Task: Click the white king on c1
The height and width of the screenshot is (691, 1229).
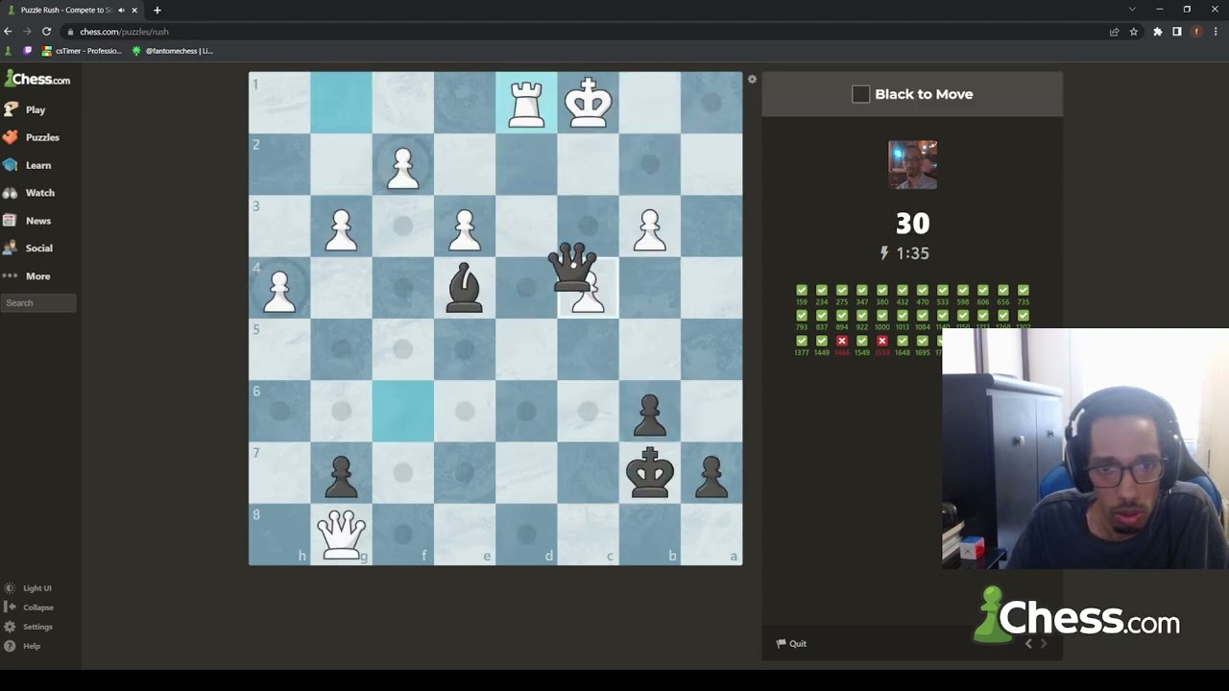Action: (588, 103)
